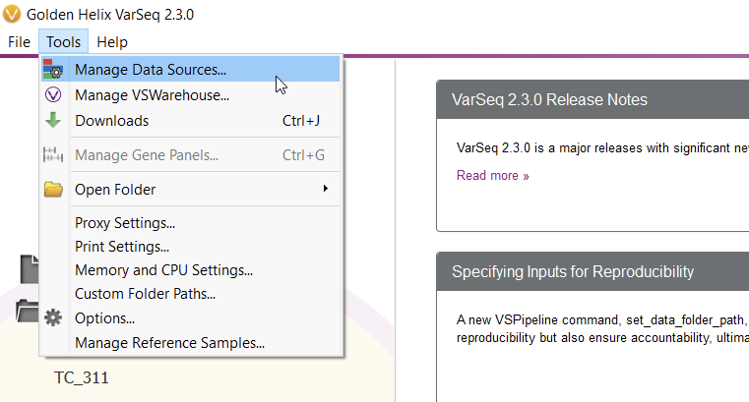Click the VarSeq 2.3.0 Release Notes header
This screenshot has width=749, height=402.
click(549, 100)
